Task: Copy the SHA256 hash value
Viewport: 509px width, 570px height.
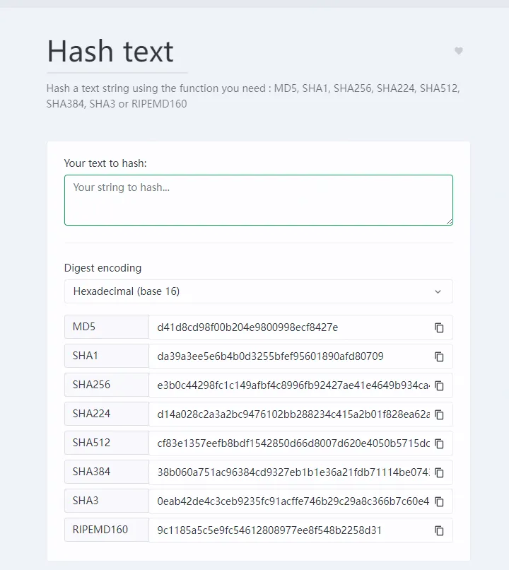Action: click(439, 385)
